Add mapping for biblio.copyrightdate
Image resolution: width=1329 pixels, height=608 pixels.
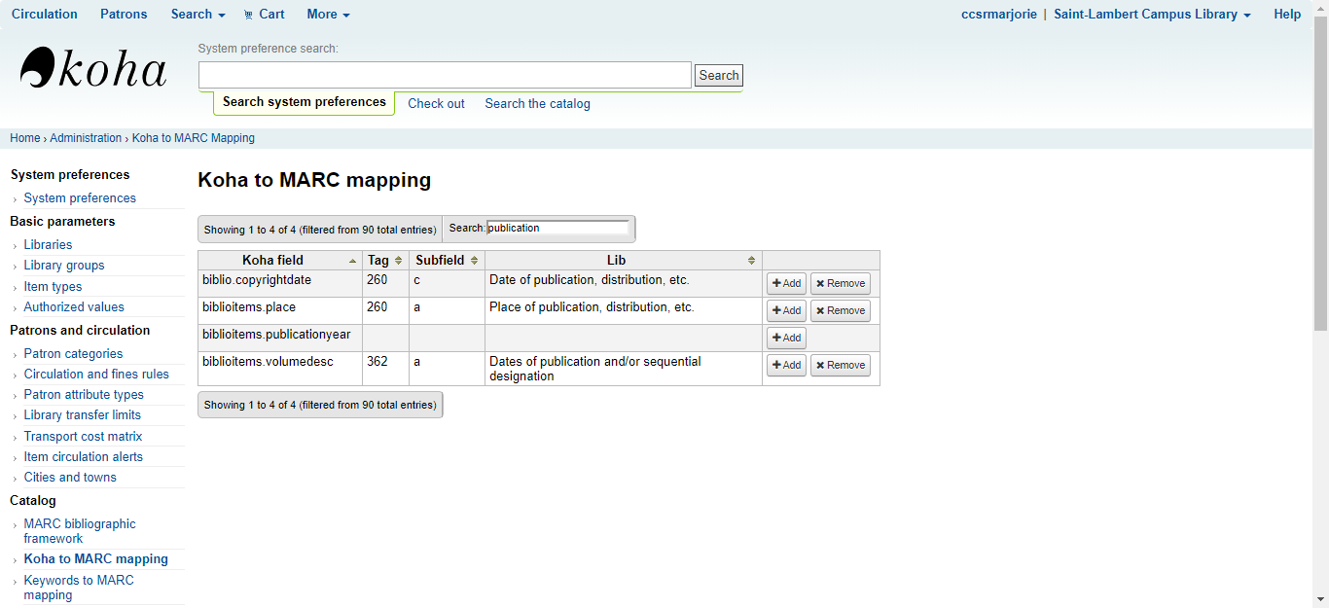click(786, 284)
